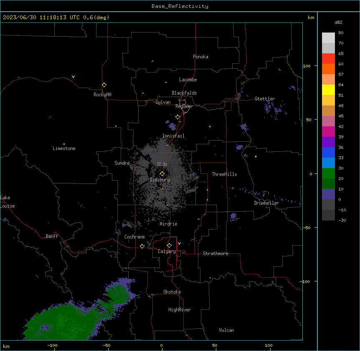Click the yellow diamond between Olds and Didsbury

point(162,174)
